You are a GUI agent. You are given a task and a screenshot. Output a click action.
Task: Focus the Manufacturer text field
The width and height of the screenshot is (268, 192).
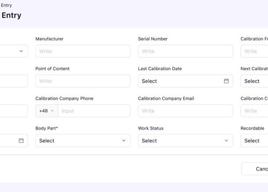click(83, 51)
